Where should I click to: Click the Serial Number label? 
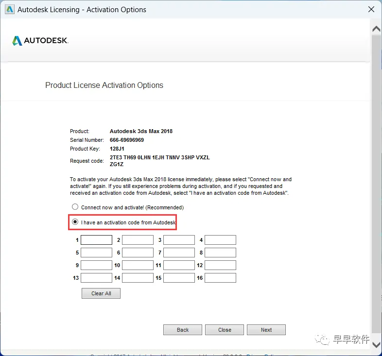pyautogui.click(x=87, y=140)
